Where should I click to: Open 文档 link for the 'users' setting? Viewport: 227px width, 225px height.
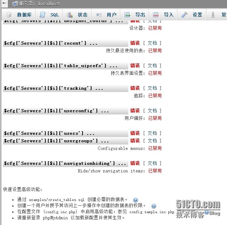point(152,133)
